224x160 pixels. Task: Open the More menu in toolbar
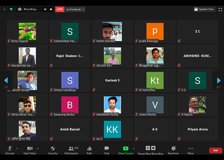coord(191,150)
